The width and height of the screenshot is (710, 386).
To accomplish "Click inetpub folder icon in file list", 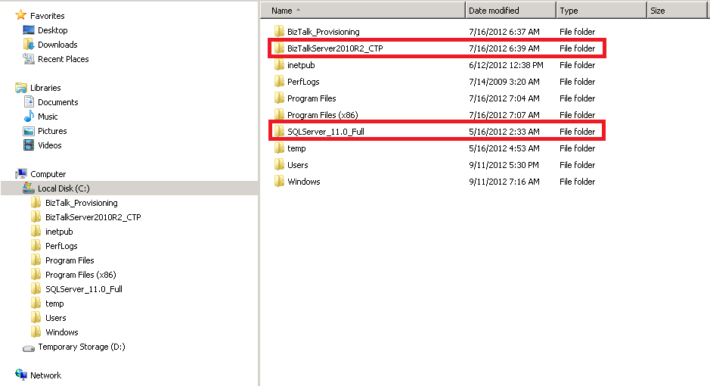I will pyautogui.click(x=279, y=65).
